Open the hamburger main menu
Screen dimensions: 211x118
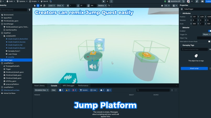coord(1,1)
